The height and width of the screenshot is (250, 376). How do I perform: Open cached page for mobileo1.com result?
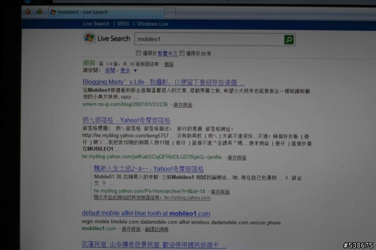[131, 229]
